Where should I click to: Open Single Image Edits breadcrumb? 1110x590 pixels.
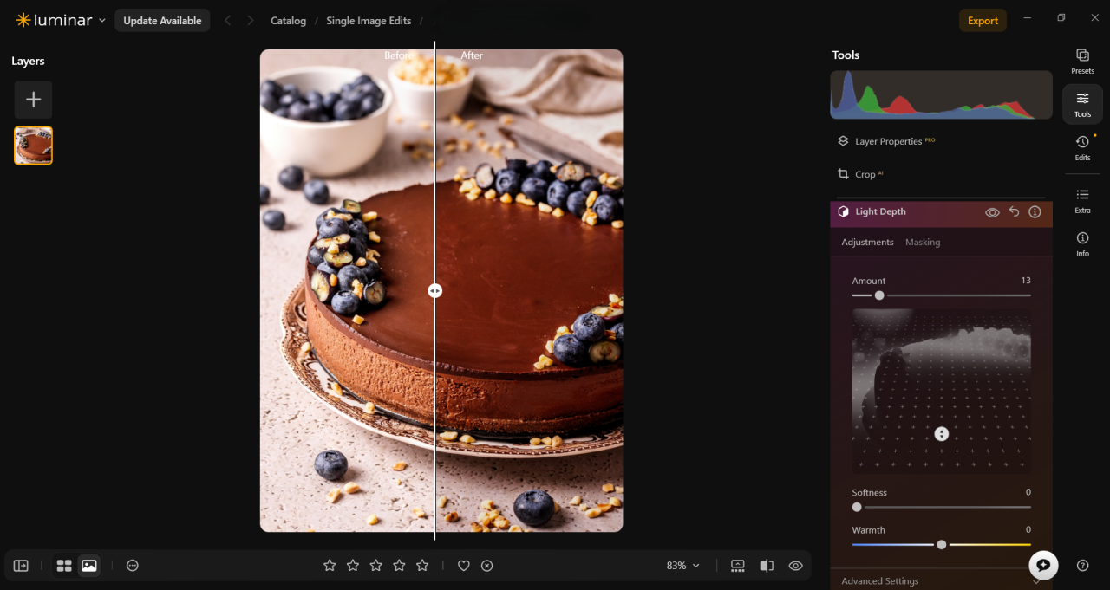(x=369, y=21)
